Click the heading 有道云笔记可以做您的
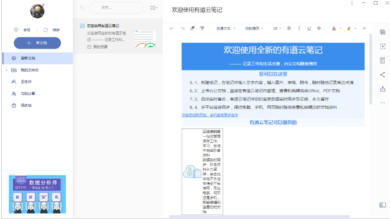 coord(273,123)
